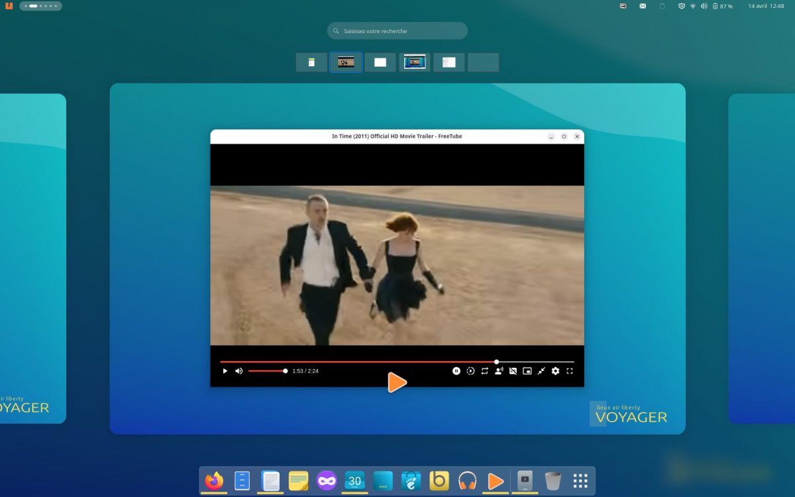Maximize the FreeTube window
Viewport: 795px width, 497px height.
coord(564,137)
